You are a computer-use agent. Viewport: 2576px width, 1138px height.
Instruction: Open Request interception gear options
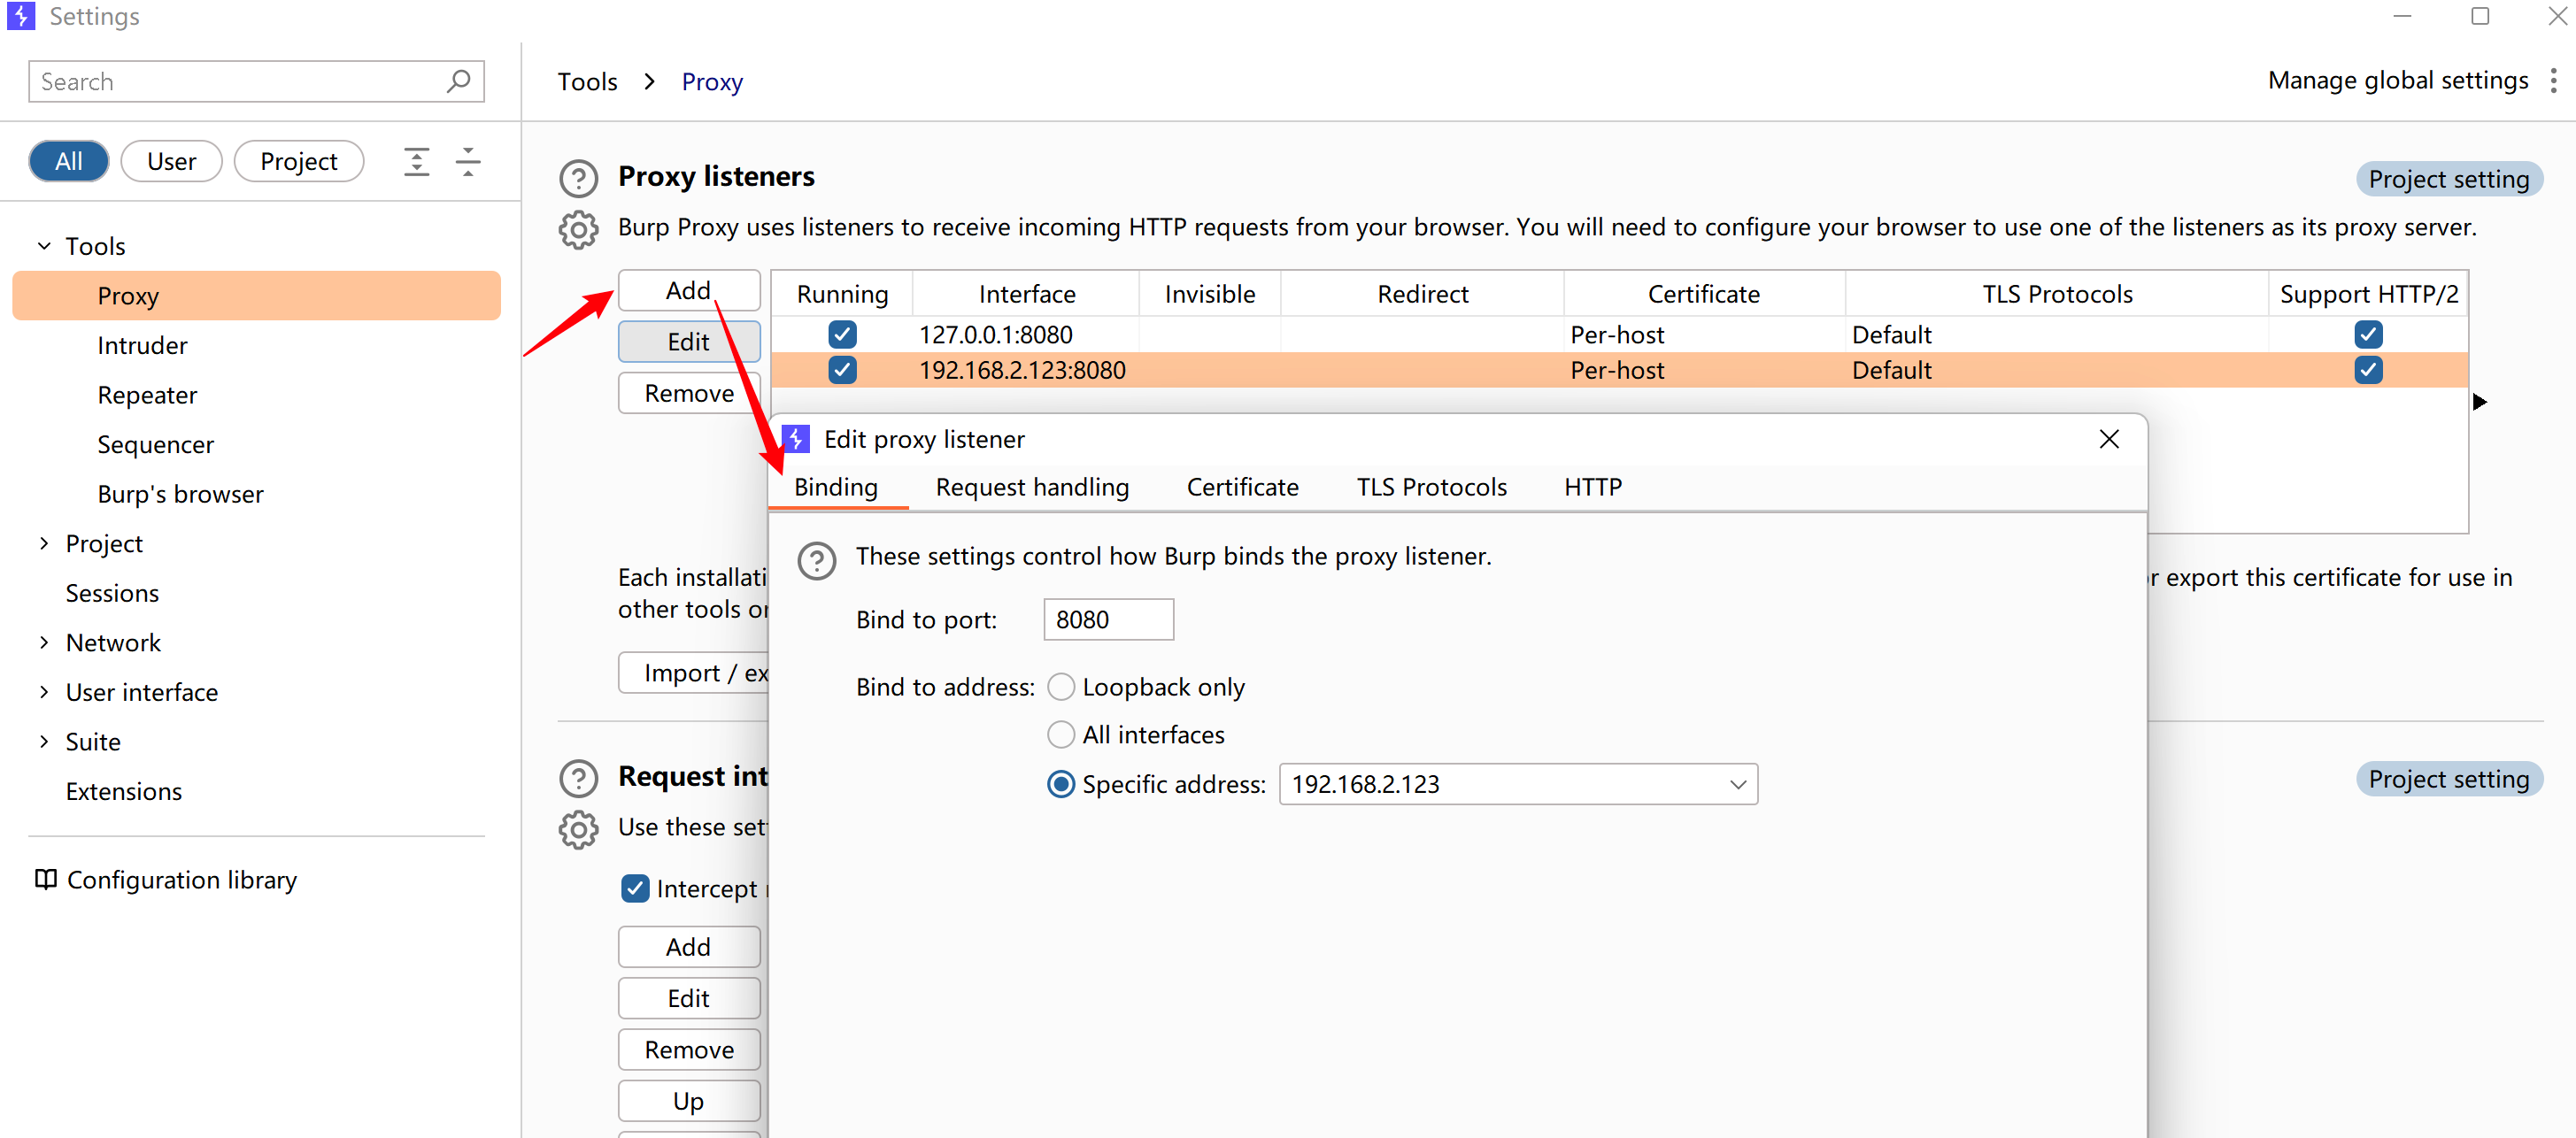578,829
